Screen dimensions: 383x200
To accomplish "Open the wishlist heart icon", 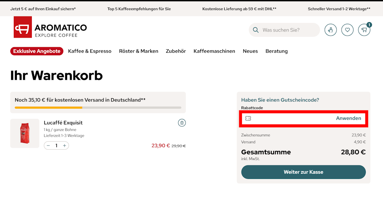I will click(347, 30).
